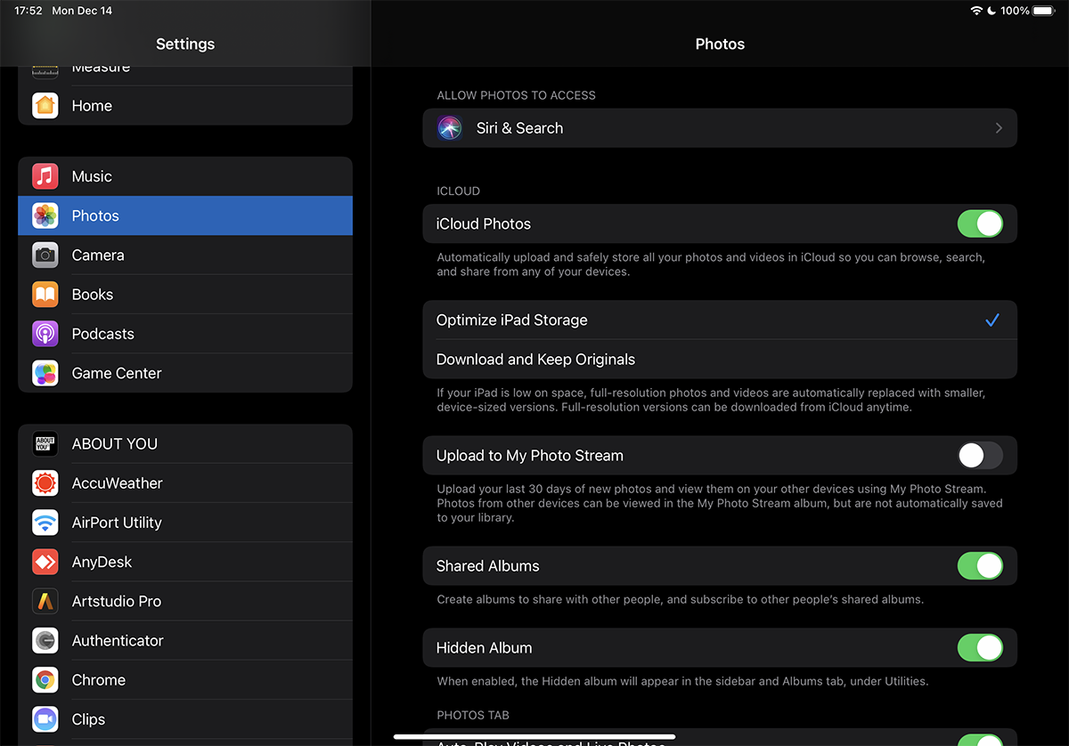
Task: Open Camera settings via its icon
Action: pos(45,255)
